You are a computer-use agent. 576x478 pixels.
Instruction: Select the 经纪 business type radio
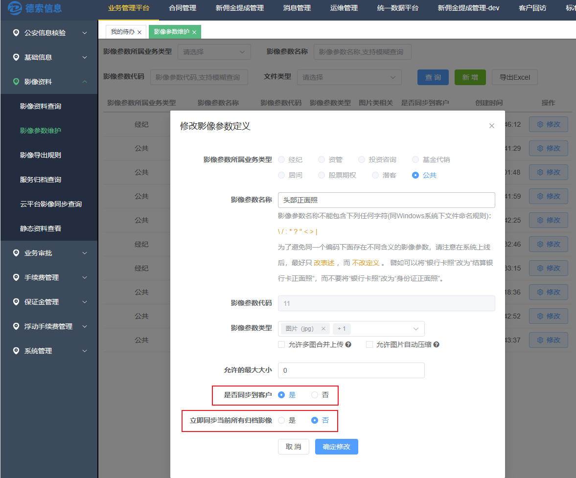281,159
